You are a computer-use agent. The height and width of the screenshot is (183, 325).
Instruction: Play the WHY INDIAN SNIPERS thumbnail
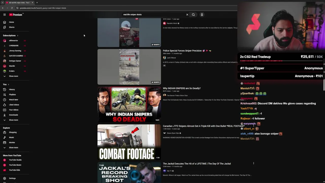[x=129, y=104]
